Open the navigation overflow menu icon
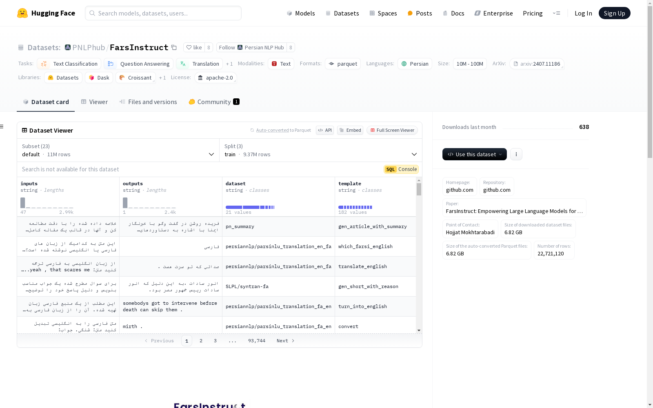653x408 pixels. click(556, 13)
